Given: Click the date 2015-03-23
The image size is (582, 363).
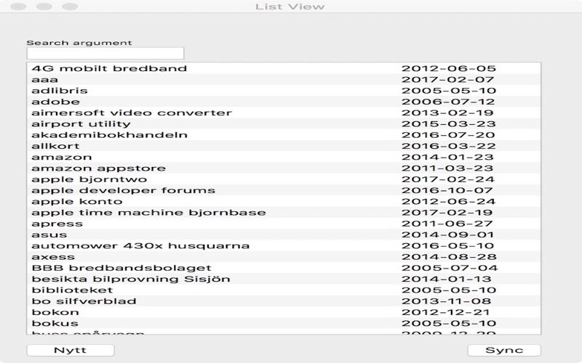Looking at the screenshot, I should point(449,124).
